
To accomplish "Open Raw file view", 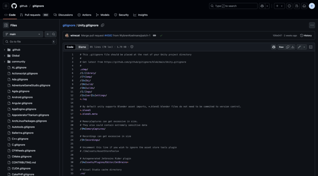I will pyautogui.click(x=281, y=47).
